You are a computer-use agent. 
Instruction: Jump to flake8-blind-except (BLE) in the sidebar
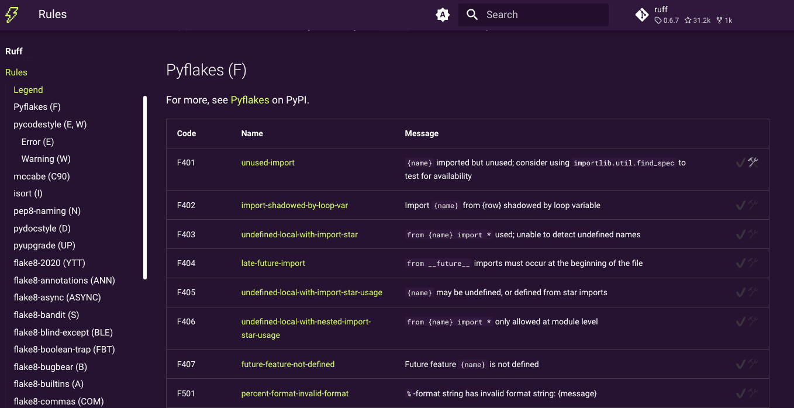[63, 333]
